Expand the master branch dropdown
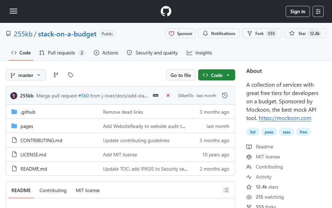Viewport: 332px width, 208px height. coord(26,75)
